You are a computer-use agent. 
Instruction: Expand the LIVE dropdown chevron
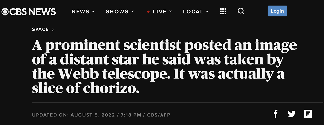click(171, 11)
